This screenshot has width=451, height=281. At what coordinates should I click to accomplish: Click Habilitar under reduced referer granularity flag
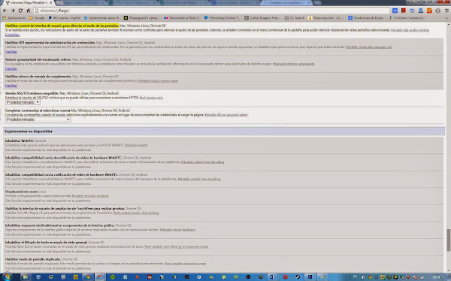tap(11, 68)
